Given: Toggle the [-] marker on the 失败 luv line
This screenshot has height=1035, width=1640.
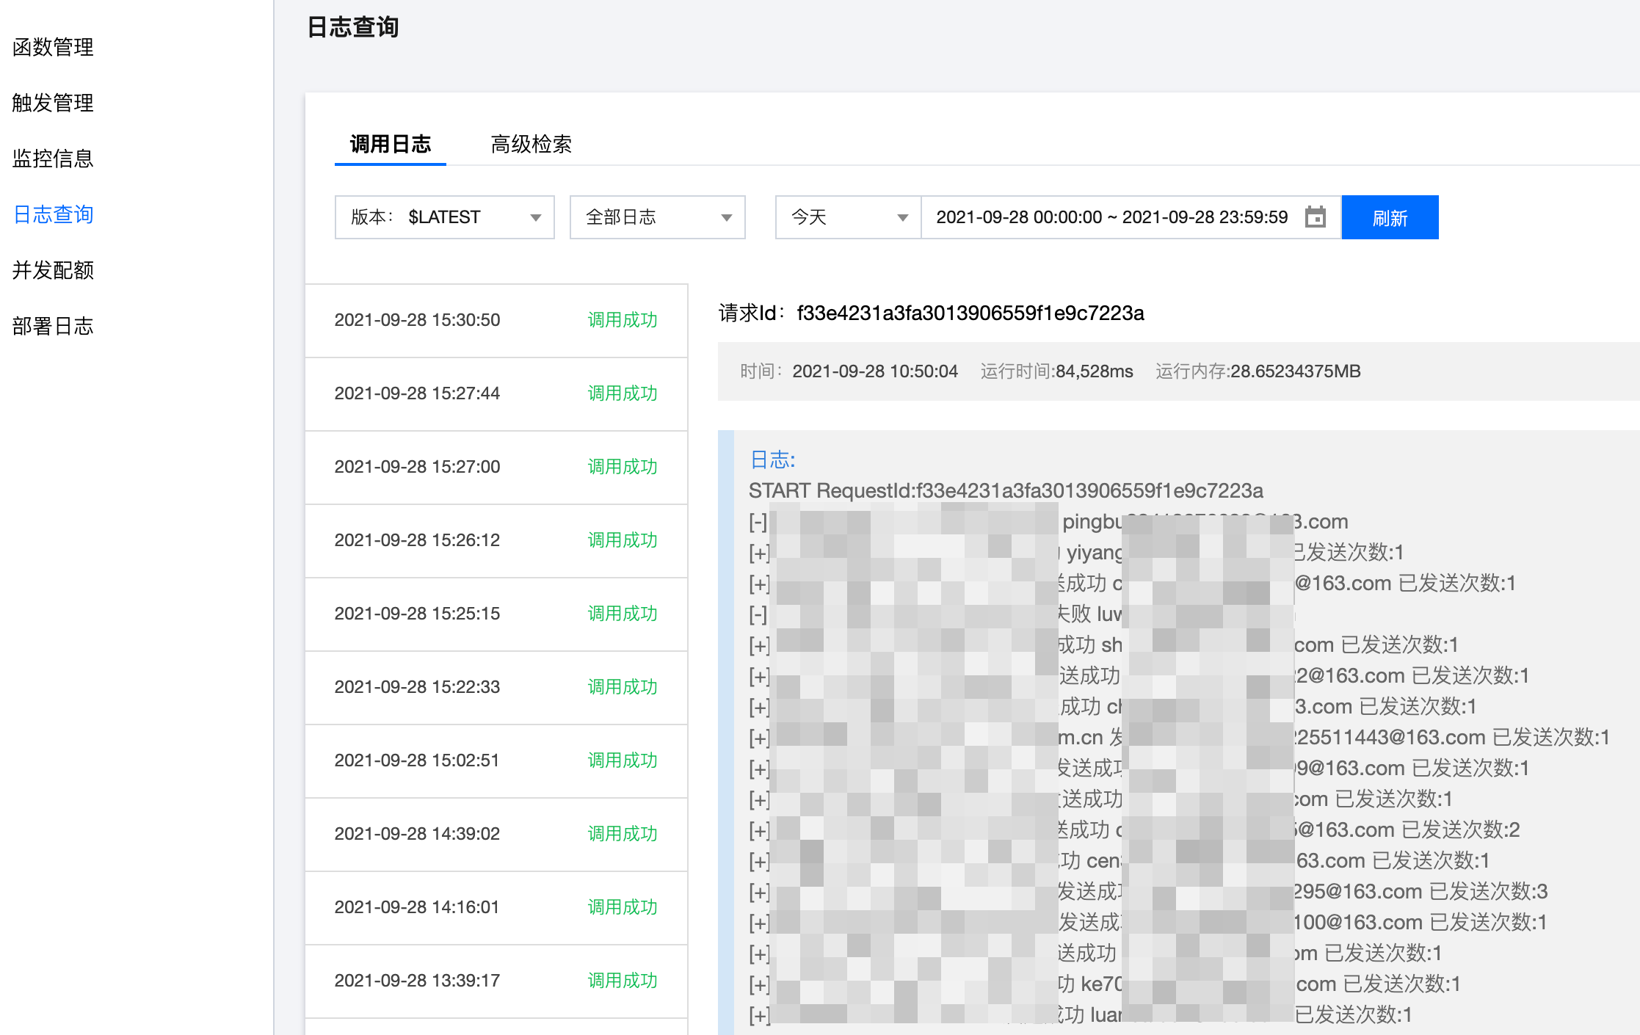Looking at the screenshot, I should [x=758, y=614].
